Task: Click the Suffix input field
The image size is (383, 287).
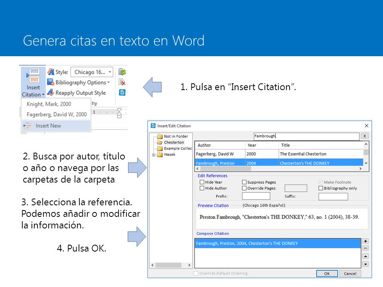Action: [x=333, y=197]
